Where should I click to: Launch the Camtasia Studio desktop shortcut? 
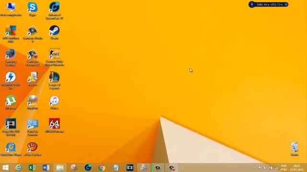point(33,34)
